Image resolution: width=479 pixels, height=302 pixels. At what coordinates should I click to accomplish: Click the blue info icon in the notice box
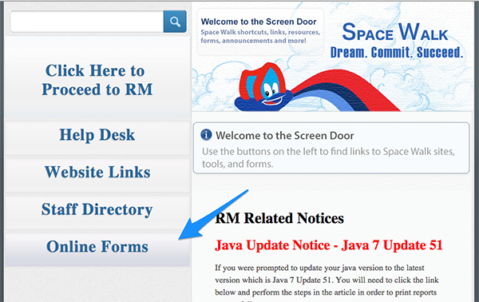click(x=206, y=134)
